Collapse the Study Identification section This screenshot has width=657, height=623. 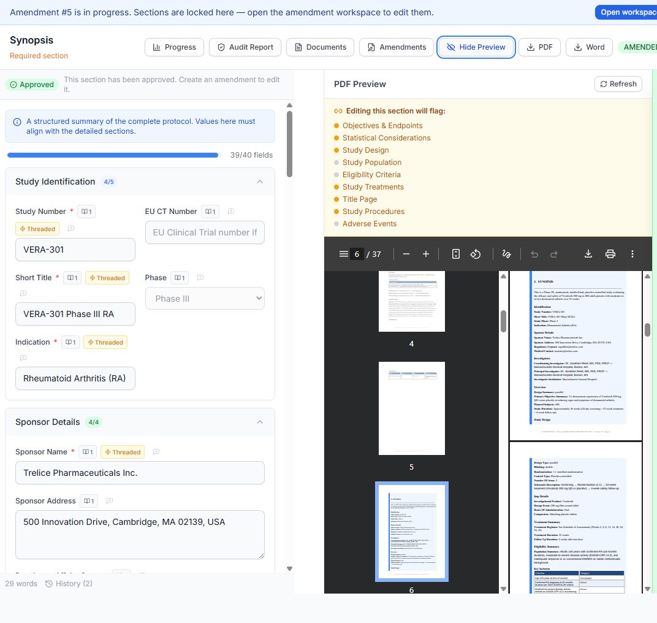tap(260, 182)
